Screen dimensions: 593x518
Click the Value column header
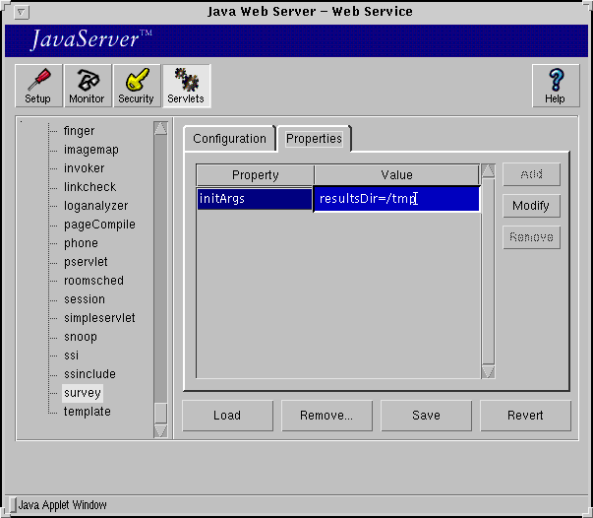coord(396,175)
